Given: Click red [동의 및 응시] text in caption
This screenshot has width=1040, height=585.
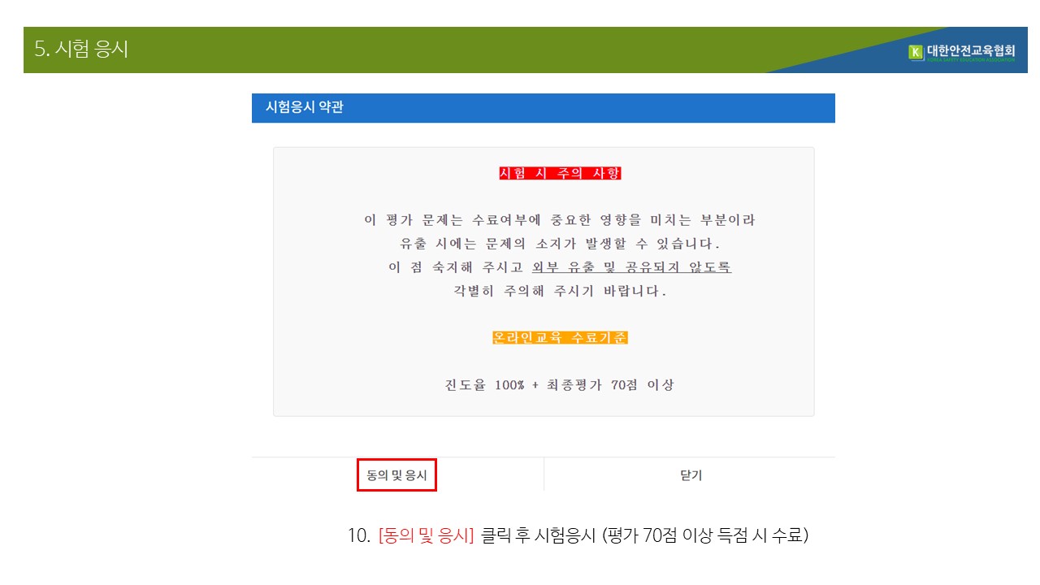Looking at the screenshot, I should [426, 536].
